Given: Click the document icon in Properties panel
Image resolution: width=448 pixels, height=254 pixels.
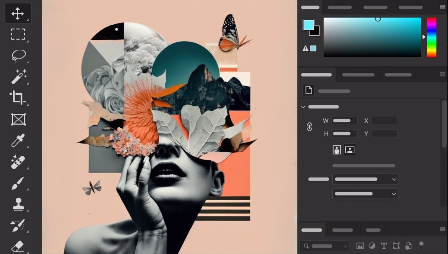Looking at the screenshot, I should (308, 90).
